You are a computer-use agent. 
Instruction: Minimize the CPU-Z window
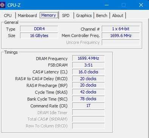tap(107, 5)
